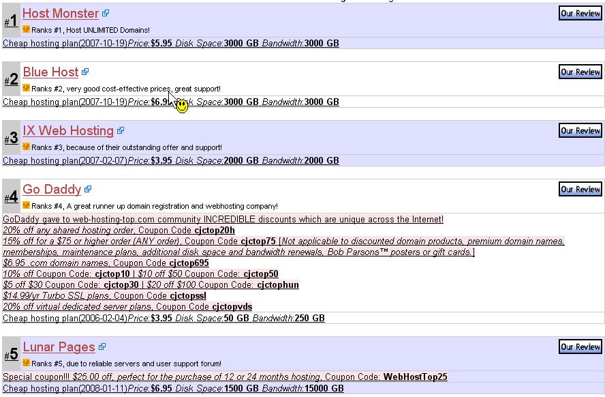Click Our Review button for IX Web Hosting

(x=580, y=130)
